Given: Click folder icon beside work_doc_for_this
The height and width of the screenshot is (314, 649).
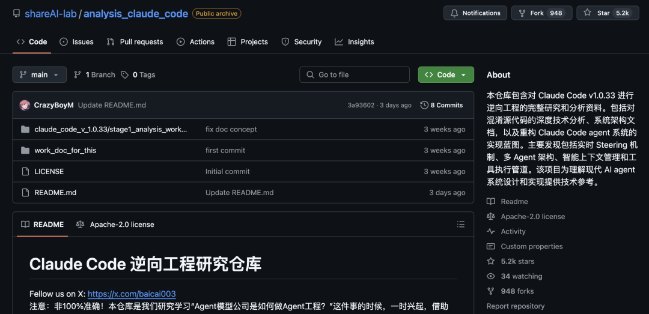Looking at the screenshot, I should click(x=25, y=150).
